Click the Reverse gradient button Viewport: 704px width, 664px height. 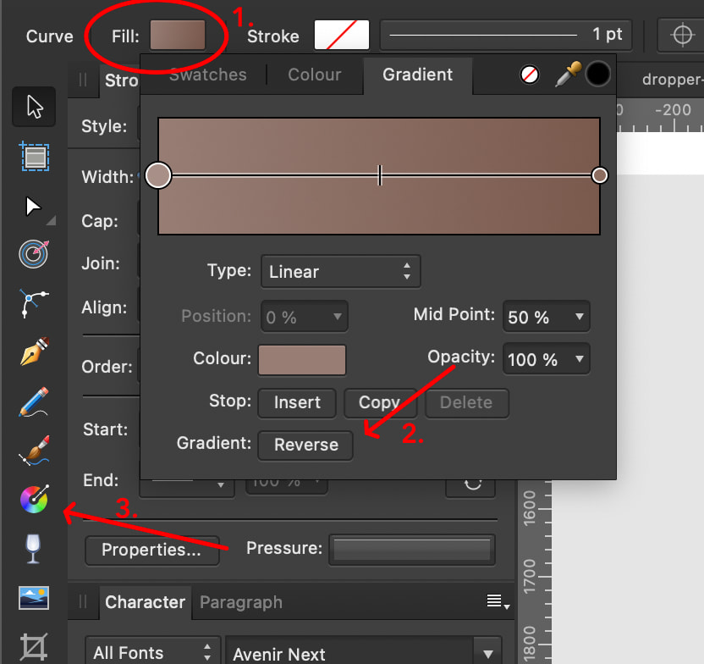point(305,445)
